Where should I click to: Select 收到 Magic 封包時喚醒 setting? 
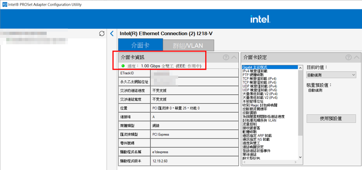coord(260,105)
